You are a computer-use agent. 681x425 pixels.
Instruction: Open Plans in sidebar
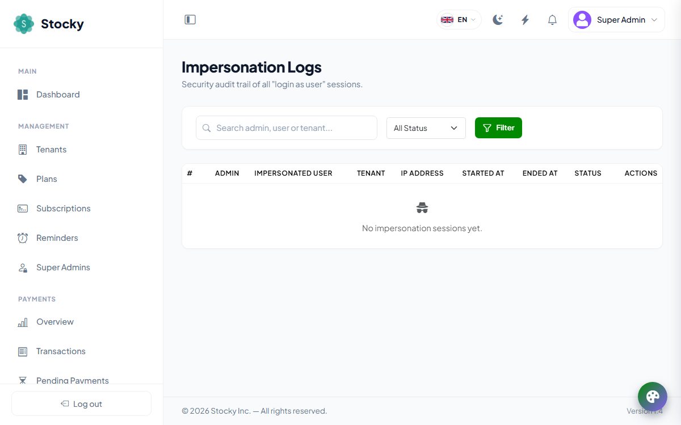point(81,179)
